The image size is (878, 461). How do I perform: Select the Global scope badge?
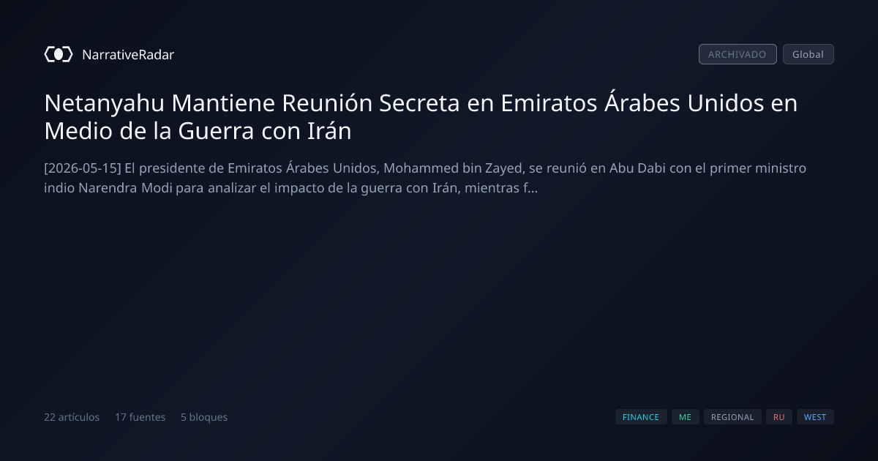coord(808,54)
